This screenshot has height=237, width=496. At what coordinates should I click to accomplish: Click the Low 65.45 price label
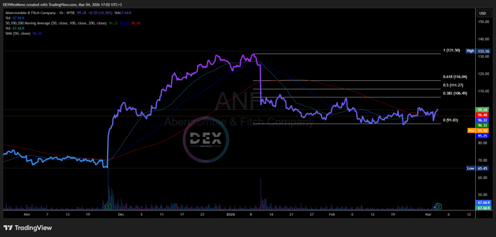(479, 168)
